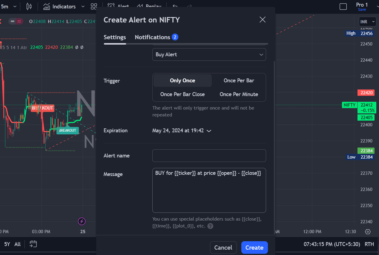This screenshot has height=255, width=379.
Task: Click the red 22420 price tag
Action: 366,93
